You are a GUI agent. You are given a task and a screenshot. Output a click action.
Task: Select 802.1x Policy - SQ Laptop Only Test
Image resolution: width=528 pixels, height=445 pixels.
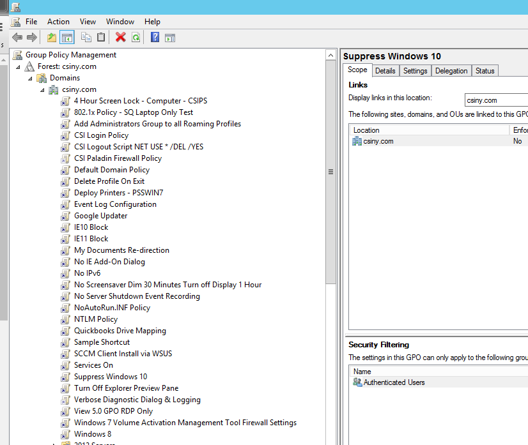coord(134,112)
